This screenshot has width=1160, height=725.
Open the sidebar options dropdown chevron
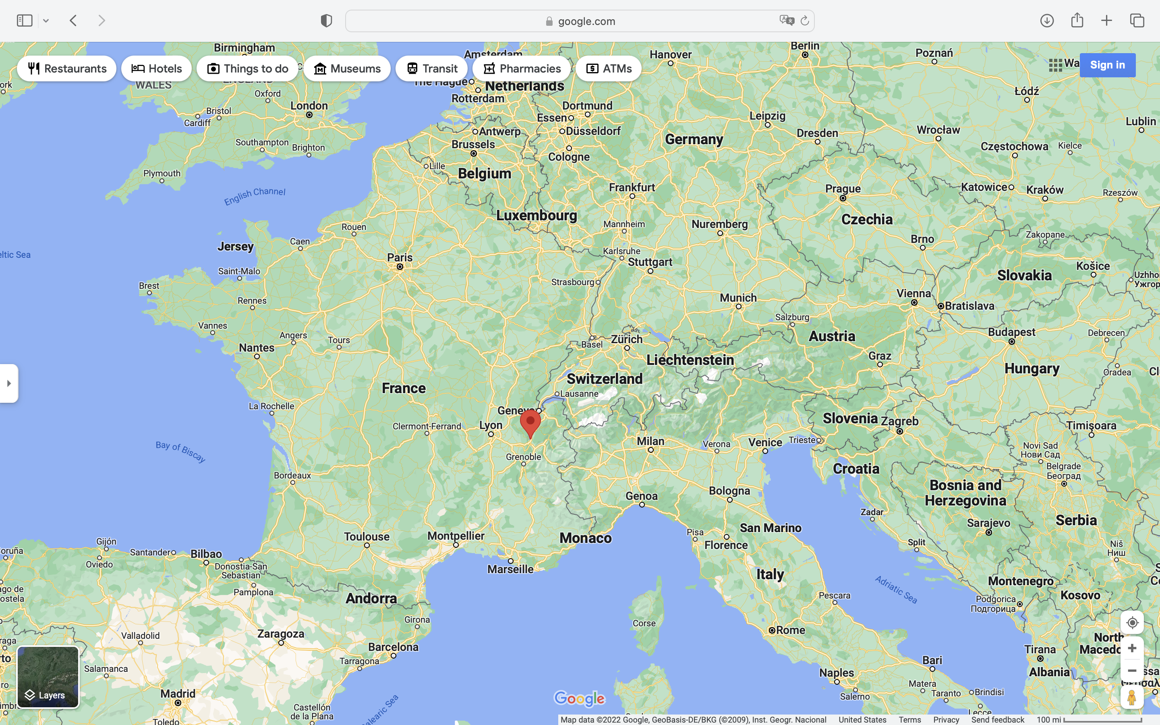point(46,21)
